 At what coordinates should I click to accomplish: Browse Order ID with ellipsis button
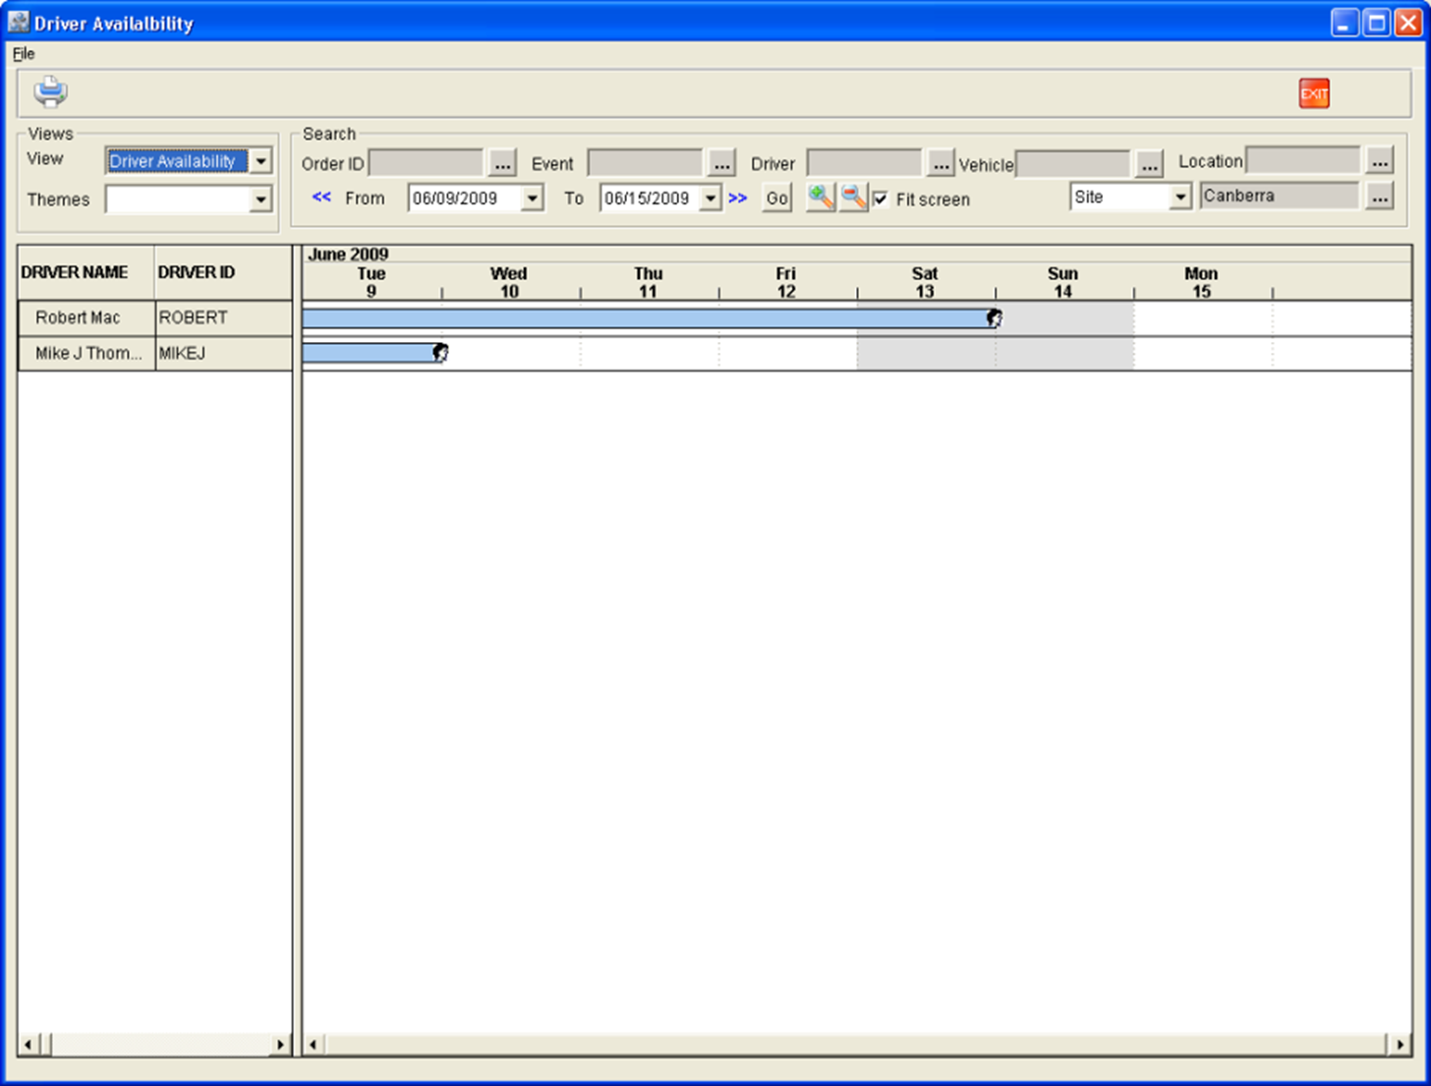click(x=502, y=163)
